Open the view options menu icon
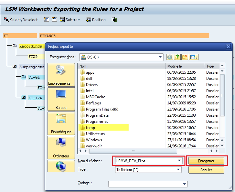The width and height of the screenshot is (235, 192). click(x=194, y=57)
